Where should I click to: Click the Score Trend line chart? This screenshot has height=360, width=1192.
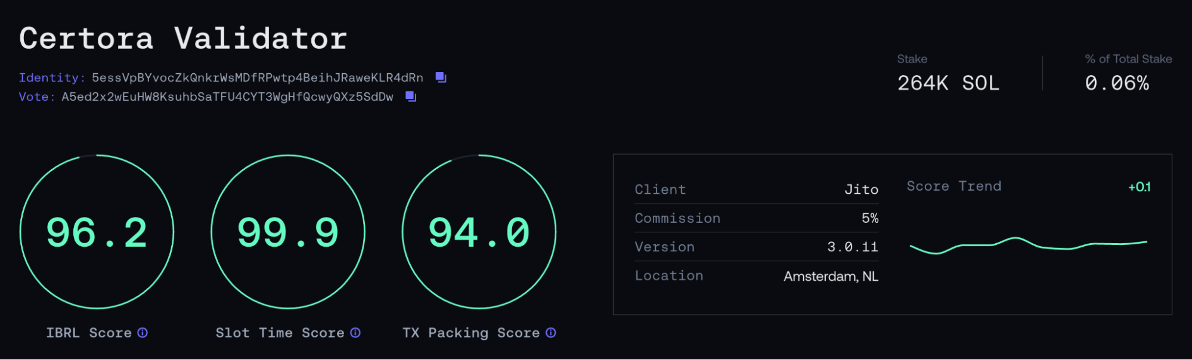pos(1028,245)
